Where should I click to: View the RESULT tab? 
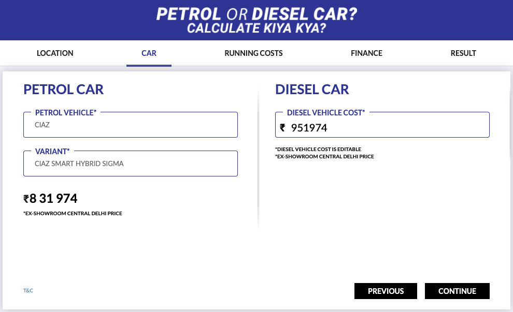463,53
